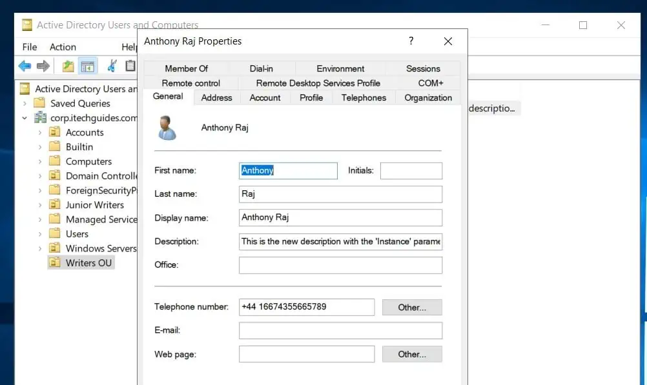Switch to the Organization tab
Image resolution: width=647 pixels, height=385 pixels.
coord(428,97)
